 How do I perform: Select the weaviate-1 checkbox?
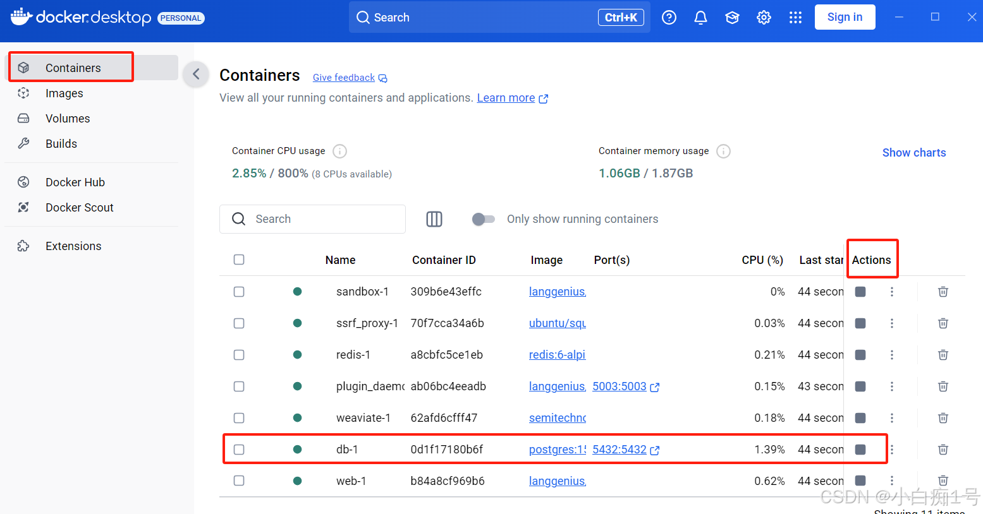tap(239, 418)
